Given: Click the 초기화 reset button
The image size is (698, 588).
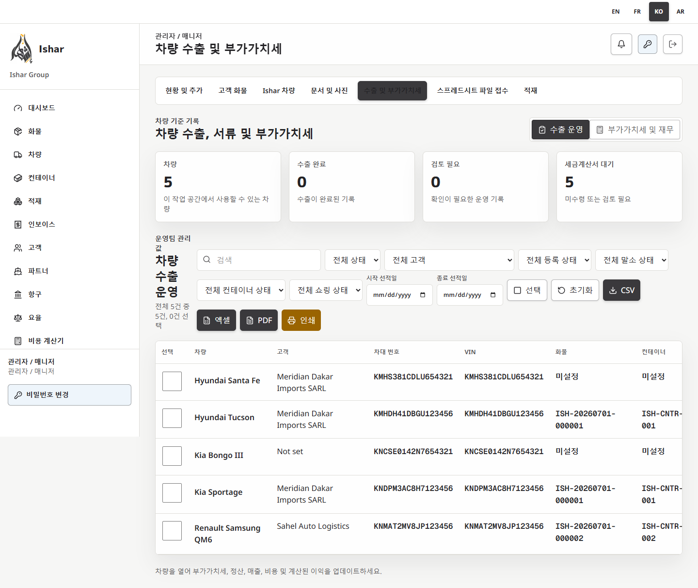Looking at the screenshot, I should (575, 290).
